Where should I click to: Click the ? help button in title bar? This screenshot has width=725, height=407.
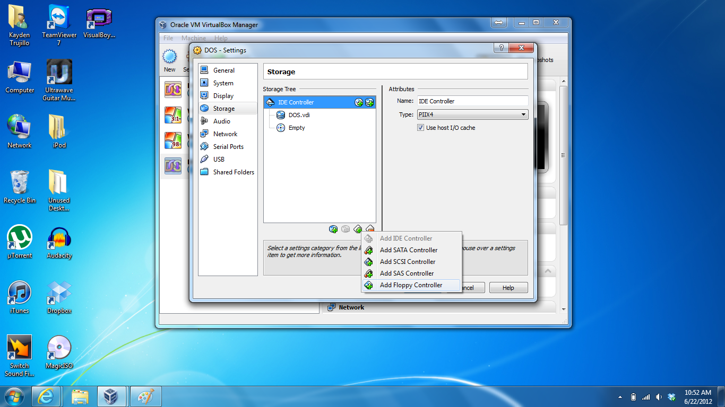(x=501, y=48)
